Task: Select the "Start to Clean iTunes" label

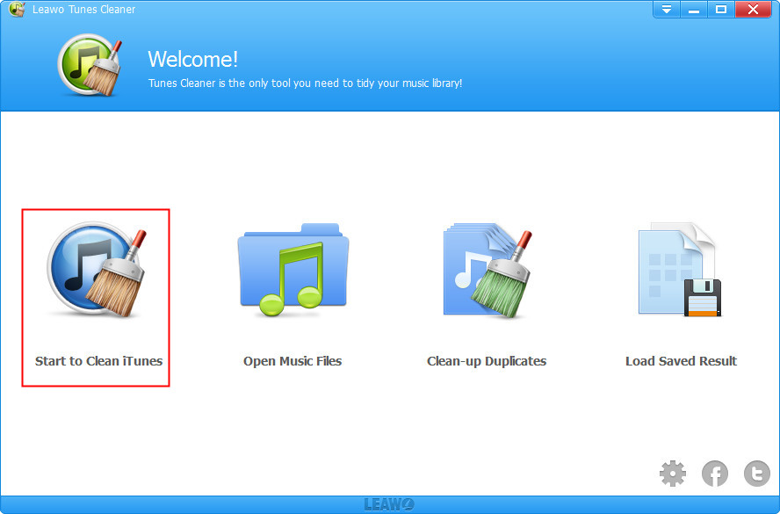Action: [x=98, y=361]
